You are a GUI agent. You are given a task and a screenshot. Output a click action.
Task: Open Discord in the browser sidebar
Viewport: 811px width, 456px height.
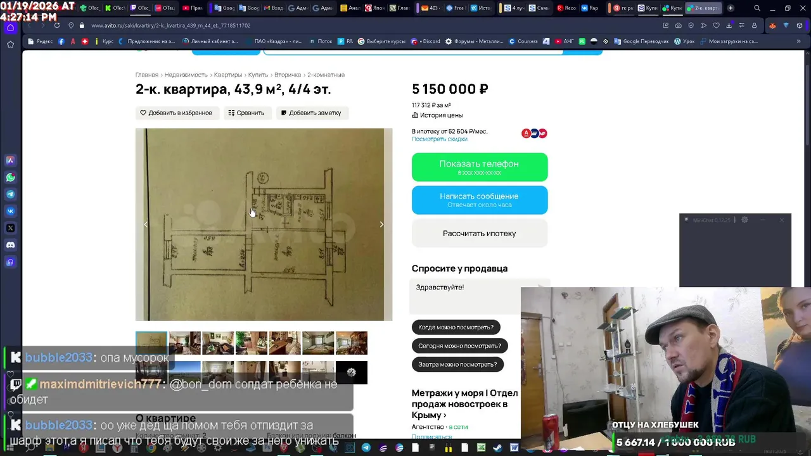tap(10, 245)
